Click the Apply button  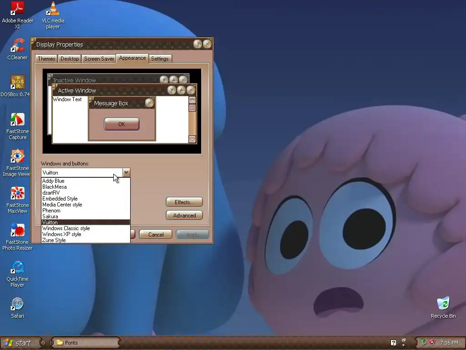tap(192, 235)
